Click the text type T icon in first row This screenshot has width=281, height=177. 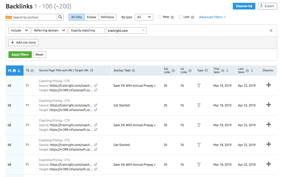[199, 85]
